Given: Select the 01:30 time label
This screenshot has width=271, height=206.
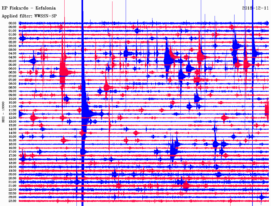Looking at the screenshot, I should tap(12, 35).
